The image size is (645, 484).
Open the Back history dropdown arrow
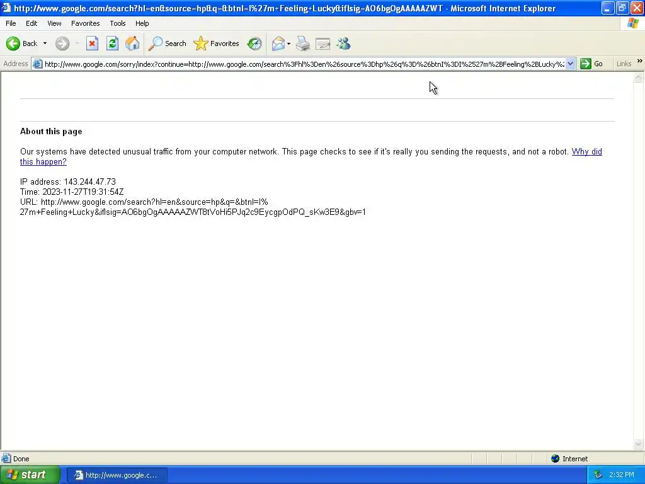[45, 43]
